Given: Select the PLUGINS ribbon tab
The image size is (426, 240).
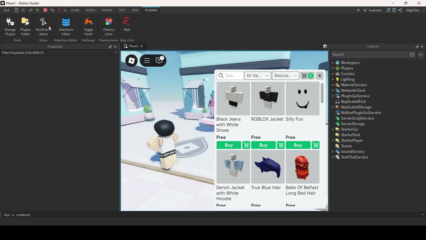Looking at the screenshot, I should click(151, 10).
